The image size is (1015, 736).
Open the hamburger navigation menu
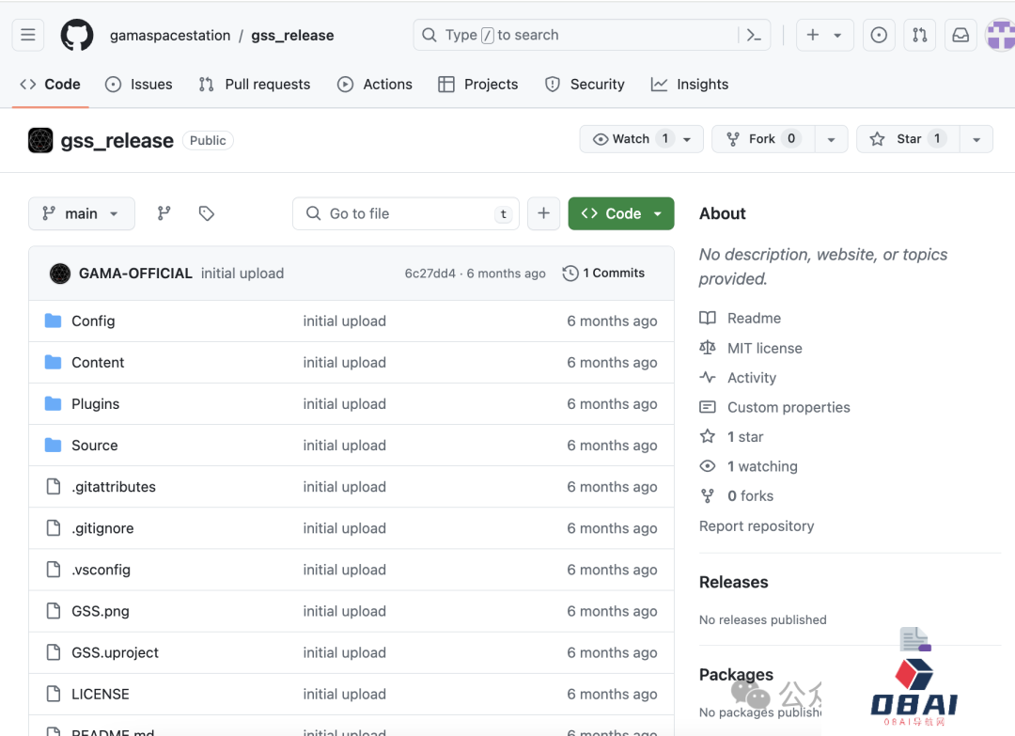click(x=28, y=35)
